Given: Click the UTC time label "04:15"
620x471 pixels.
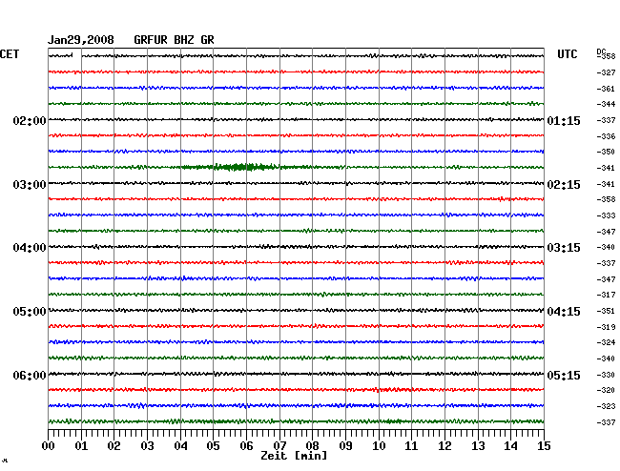Looking at the screenshot, I should (x=564, y=312).
